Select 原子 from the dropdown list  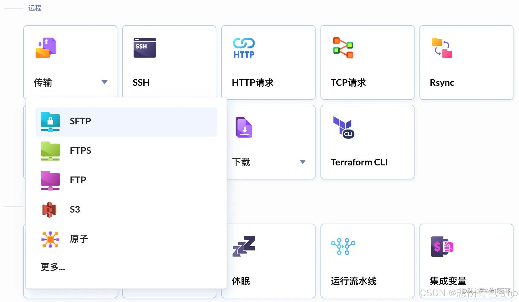[x=126, y=239]
